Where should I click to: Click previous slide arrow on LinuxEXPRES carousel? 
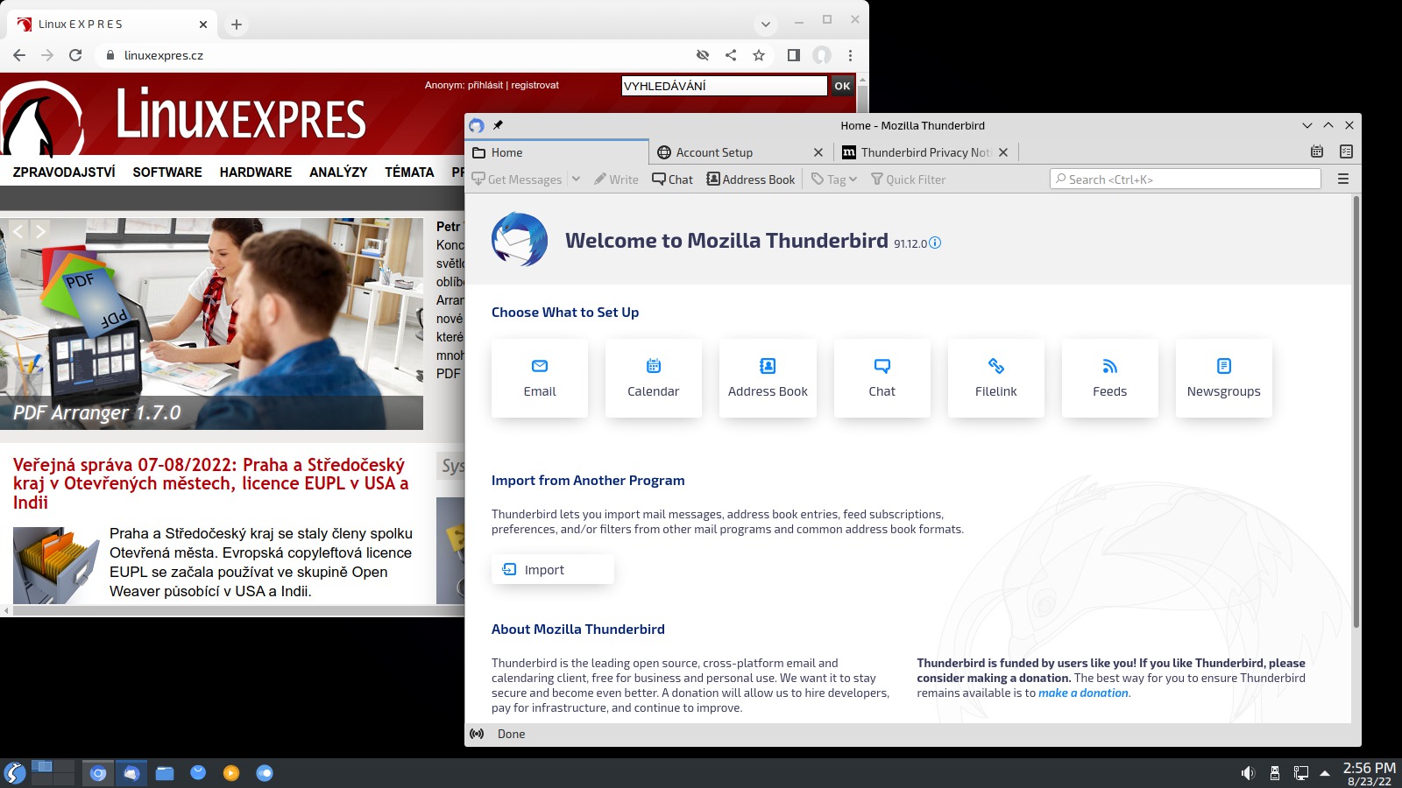tap(18, 231)
